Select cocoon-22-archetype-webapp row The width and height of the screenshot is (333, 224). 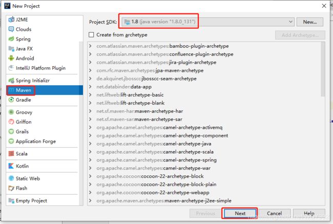pyautogui.click(x=204, y=192)
